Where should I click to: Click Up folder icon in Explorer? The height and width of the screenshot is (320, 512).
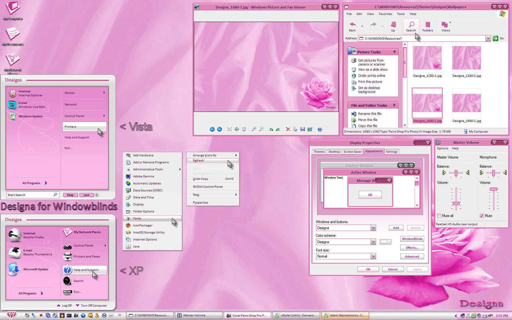[x=393, y=27]
